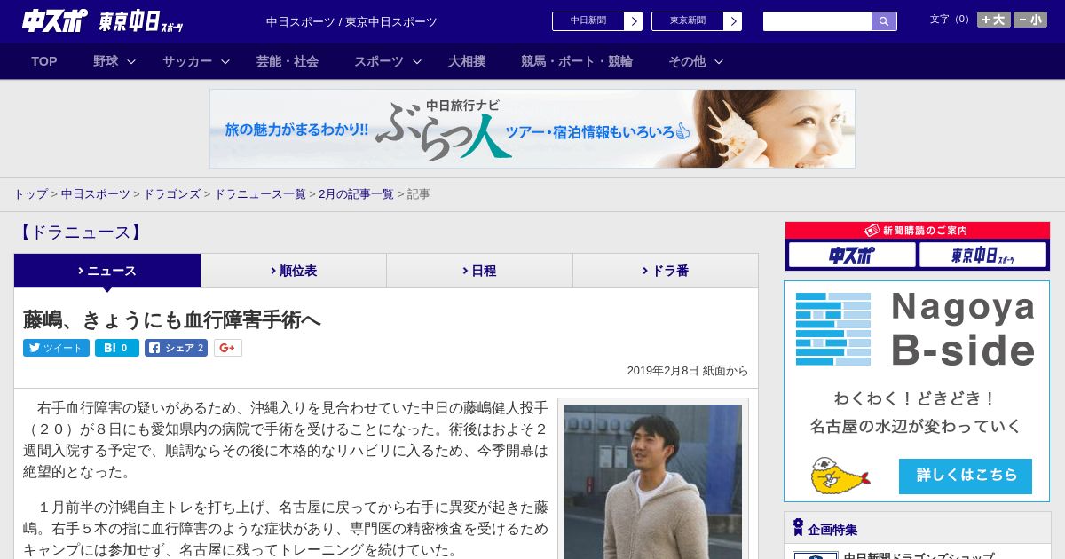Go to TOP in navigation bar
Image resolution: width=1065 pixels, height=559 pixels.
tap(44, 61)
